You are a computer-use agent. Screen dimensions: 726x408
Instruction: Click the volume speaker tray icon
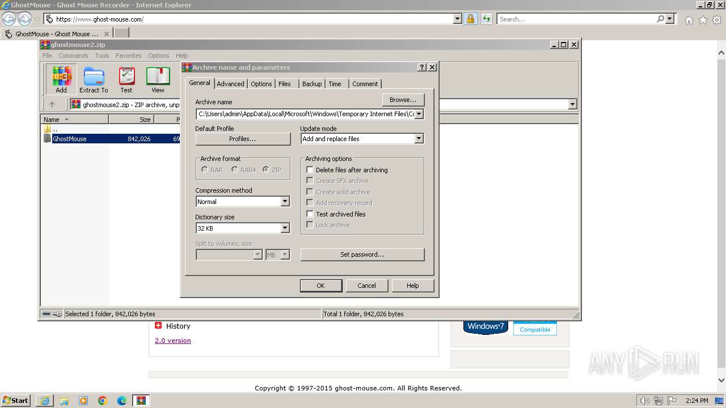click(x=644, y=401)
